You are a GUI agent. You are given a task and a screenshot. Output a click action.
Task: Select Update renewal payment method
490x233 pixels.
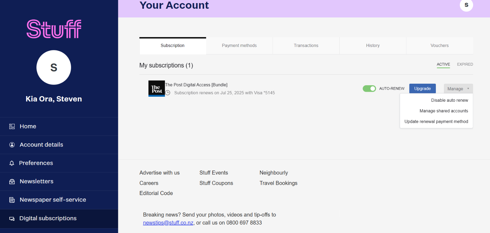tap(436, 121)
